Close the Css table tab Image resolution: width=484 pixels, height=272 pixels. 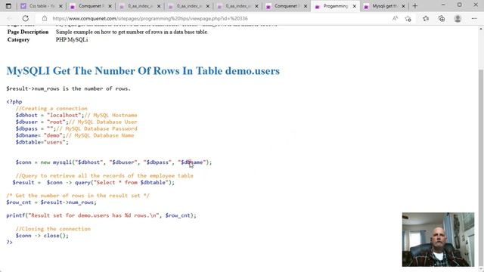[x=60, y=6]
